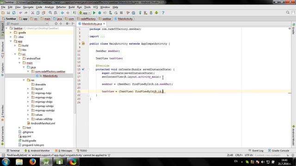Screen dimensions: 296x166
Task: Click the Paste toolbar icon
Action: click(43, 13)
